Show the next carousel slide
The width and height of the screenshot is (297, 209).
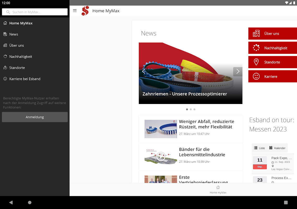click(238, 72)
